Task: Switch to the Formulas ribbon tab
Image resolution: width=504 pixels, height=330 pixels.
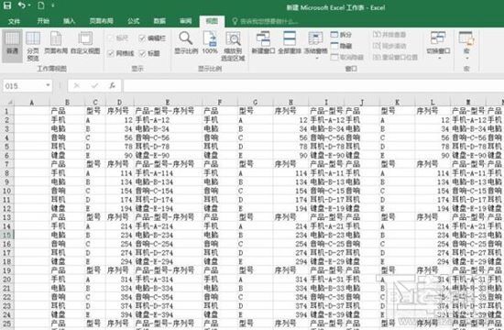Action: [x=134, y=21]
